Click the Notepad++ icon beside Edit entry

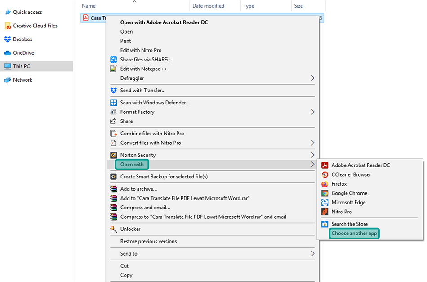pos(113,69)
